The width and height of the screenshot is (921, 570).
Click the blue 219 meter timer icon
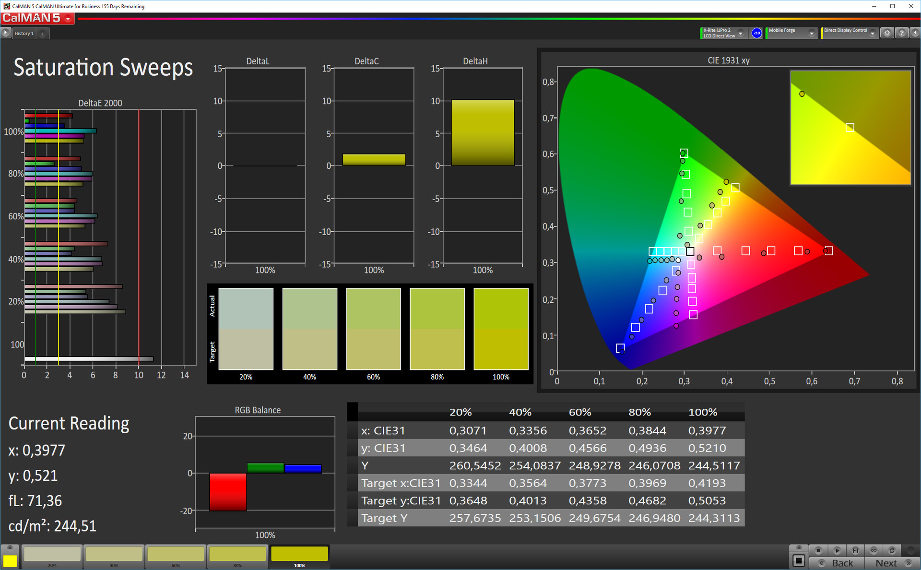[x=756, y=33]
